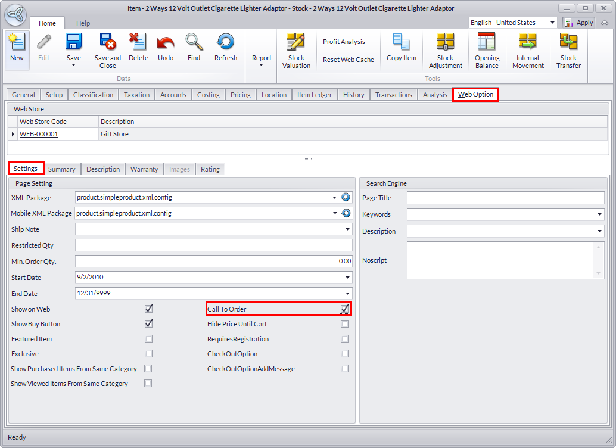616x448 pixels.
Task: Tick the Hide Price Until Cart checkbox
Action: pyautogui.click(x=344, y=324)
